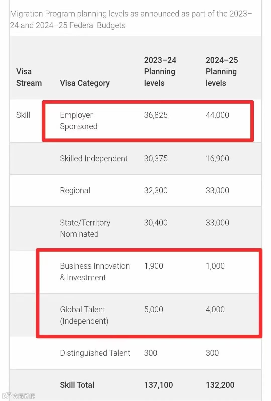This screenshot has width=271, height=401.
Task: Click the Visa Category column header
Action: pyautogui.click(x=85, y=83)
